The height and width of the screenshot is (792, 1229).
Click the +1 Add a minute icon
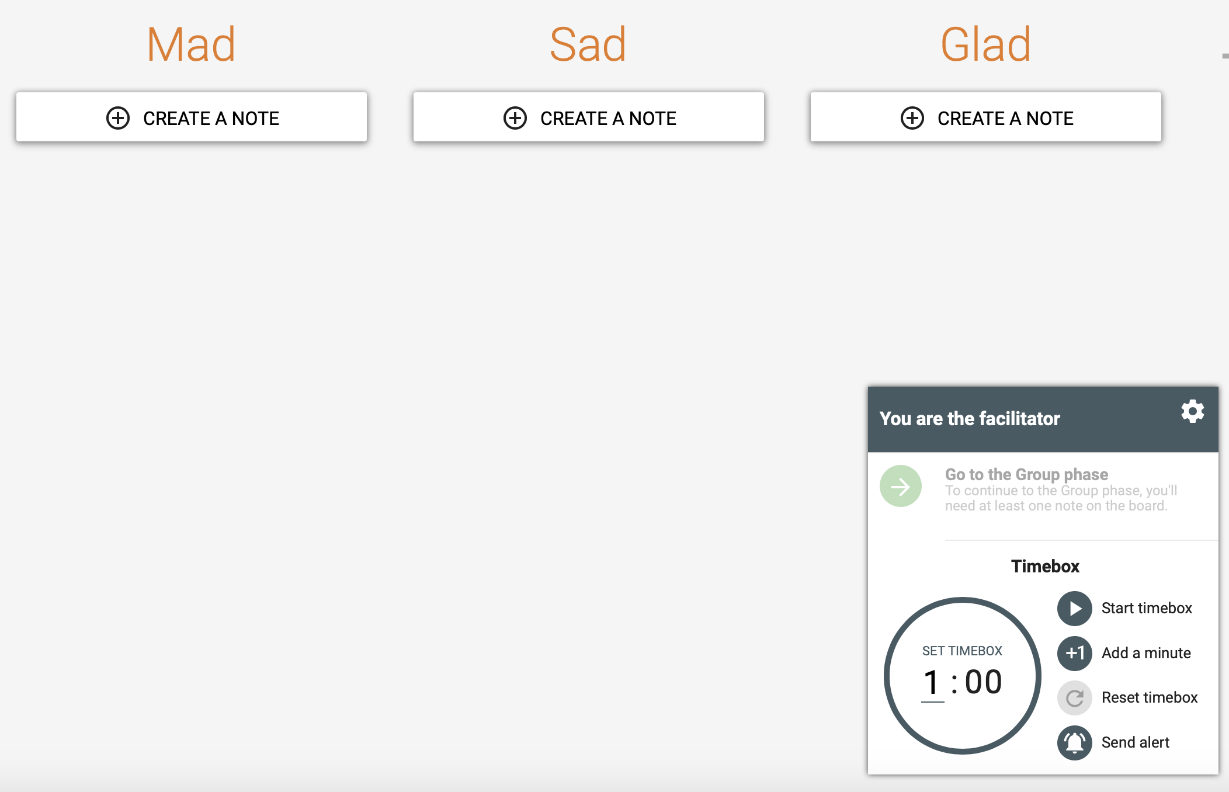(1074, 653)
